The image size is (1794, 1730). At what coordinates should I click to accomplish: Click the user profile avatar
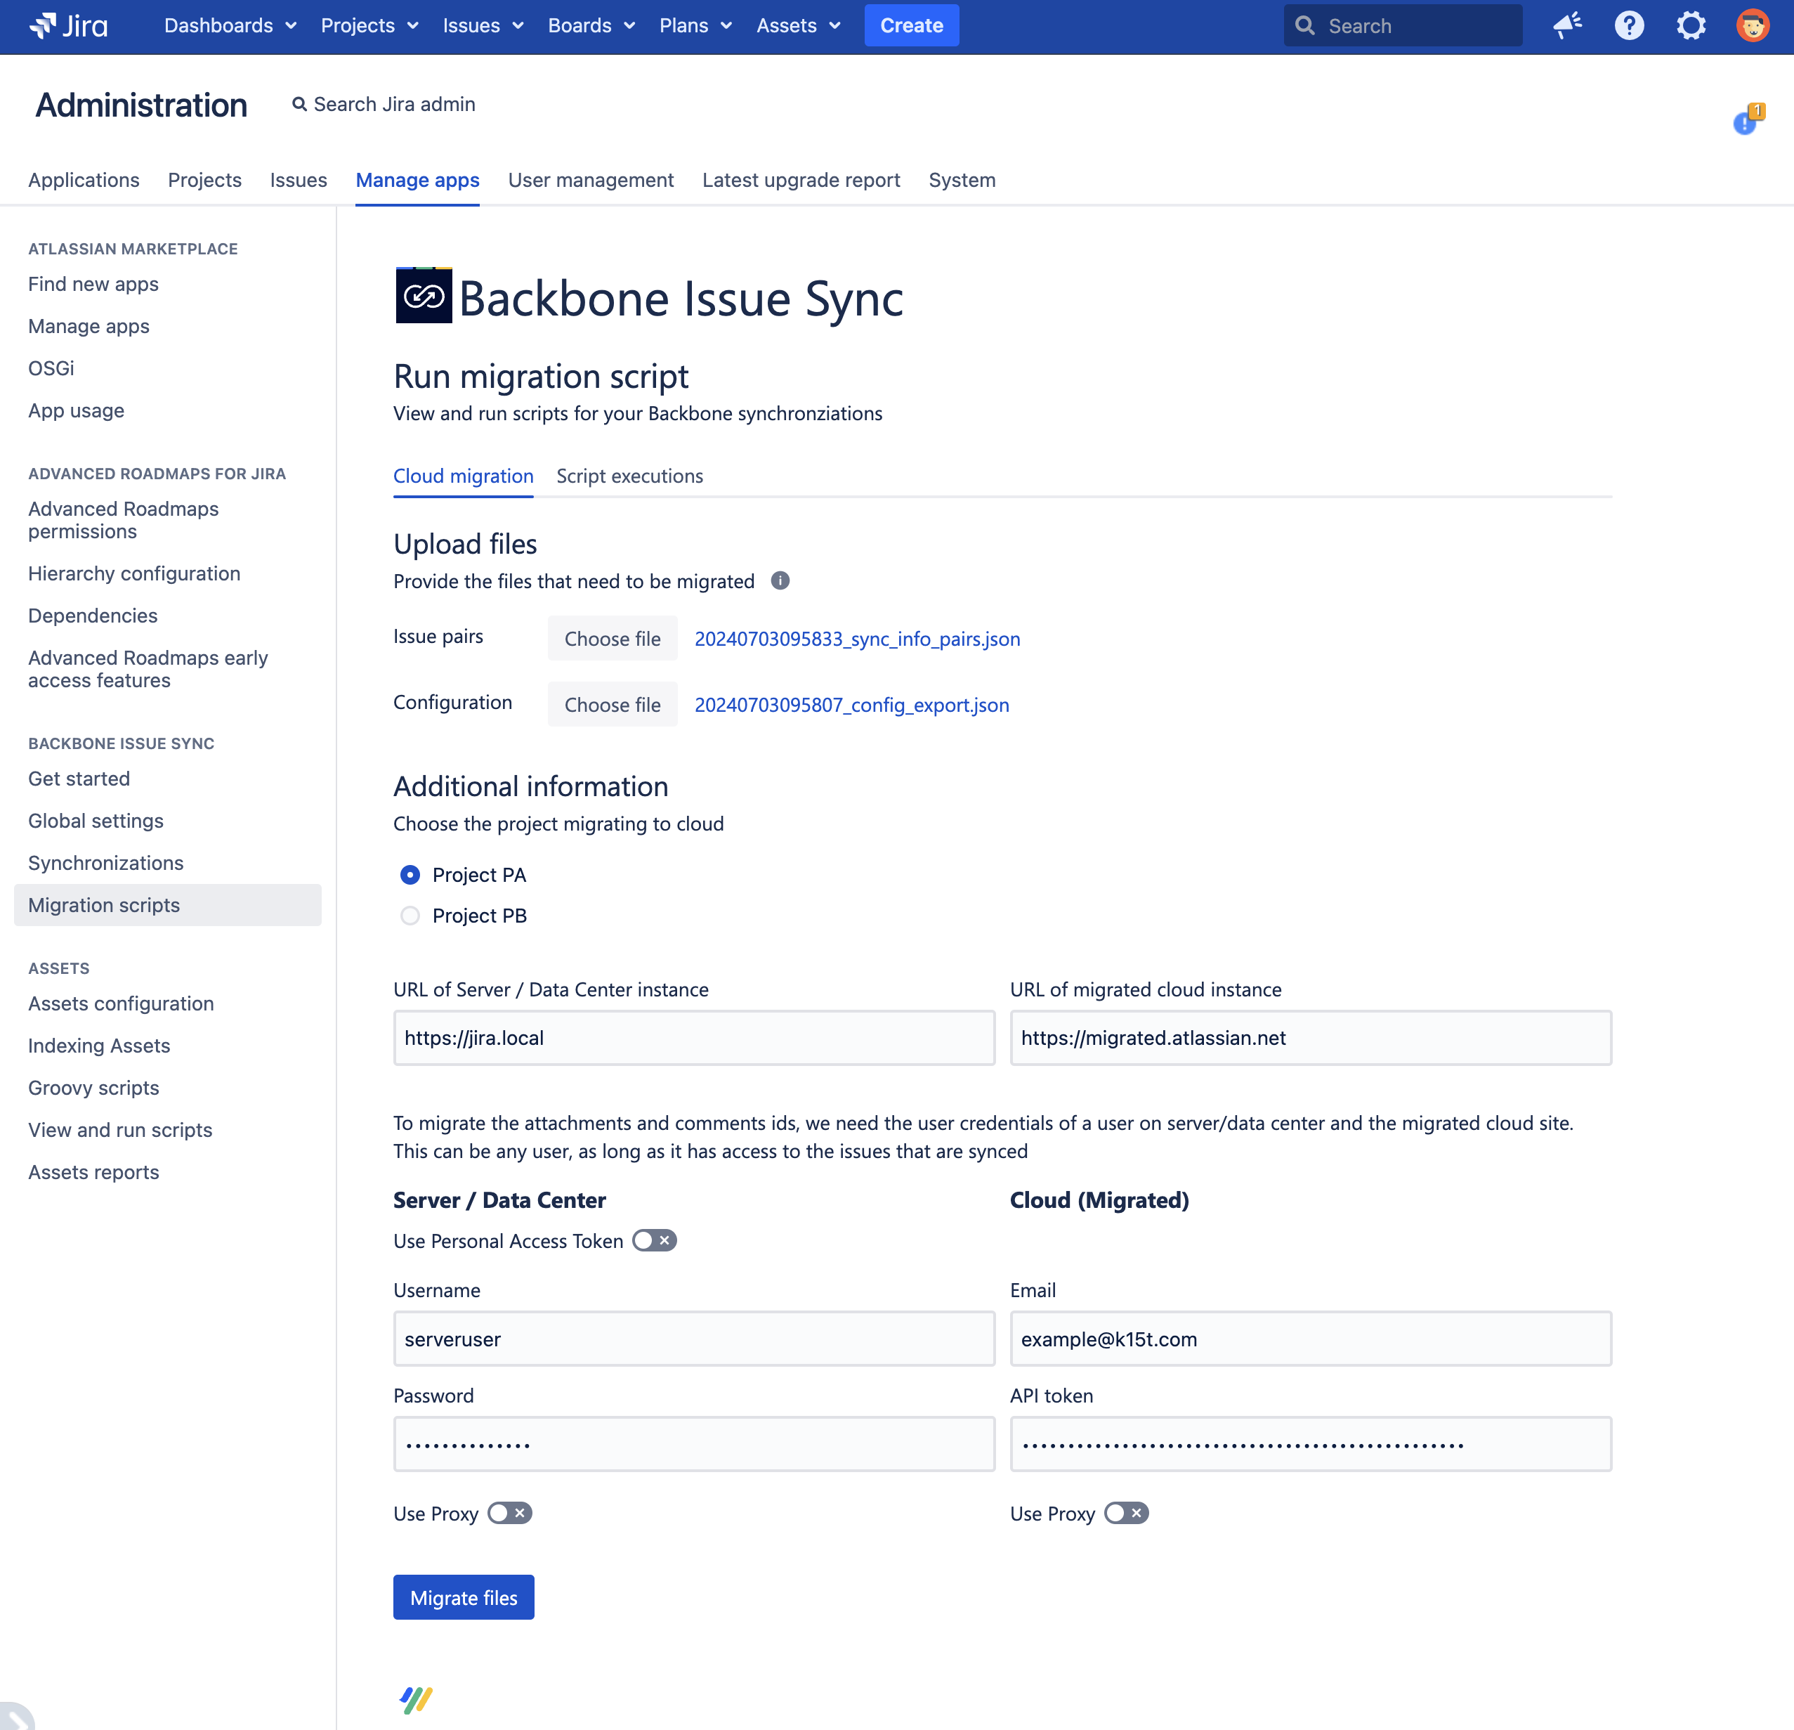point(1752,25)
